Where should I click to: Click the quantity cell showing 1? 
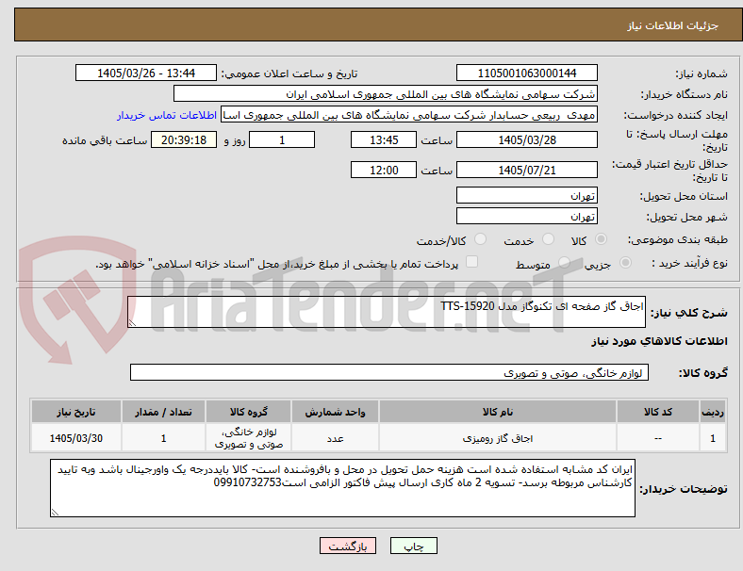[x=163, y=438]
